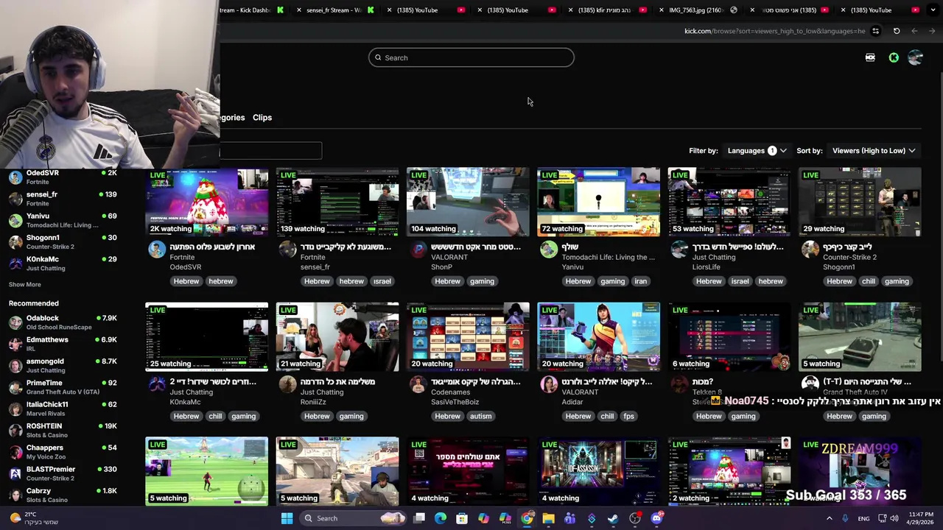
Task: Open the profile avatar in Kick header
Action: [915, 57]
